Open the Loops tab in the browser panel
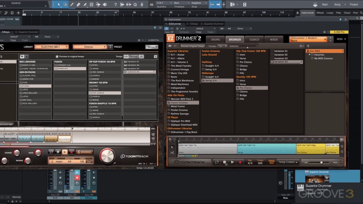 click(x=330, y=13)
